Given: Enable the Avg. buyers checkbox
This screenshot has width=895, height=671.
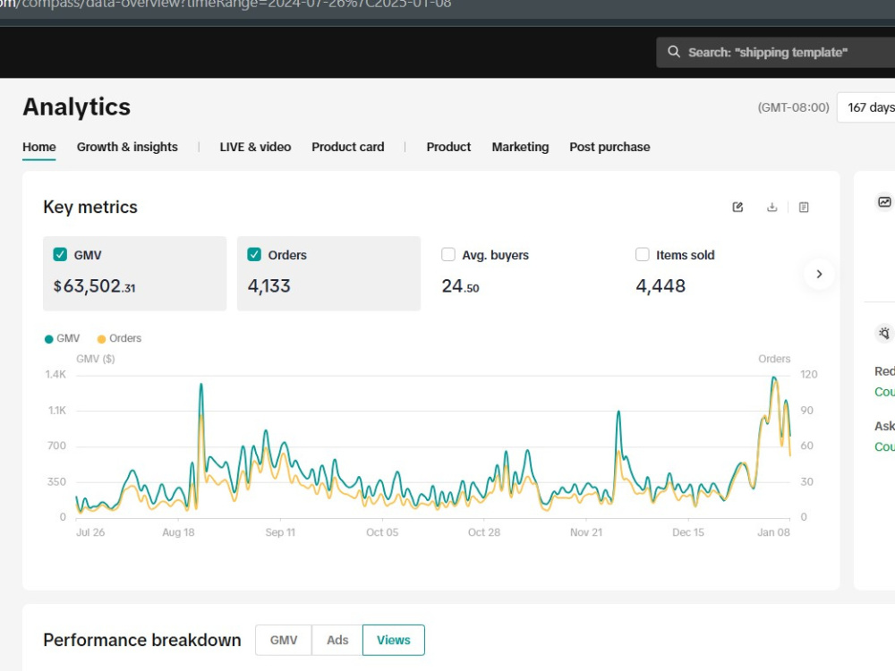Looking at the screenshot, I should pyautogui.click(x=448, y=254).
